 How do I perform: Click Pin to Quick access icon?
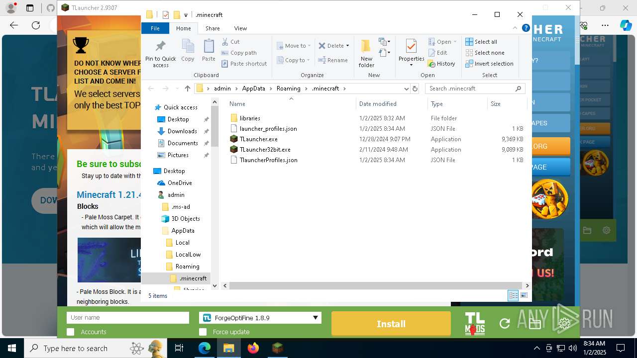[x=160, y=54]
